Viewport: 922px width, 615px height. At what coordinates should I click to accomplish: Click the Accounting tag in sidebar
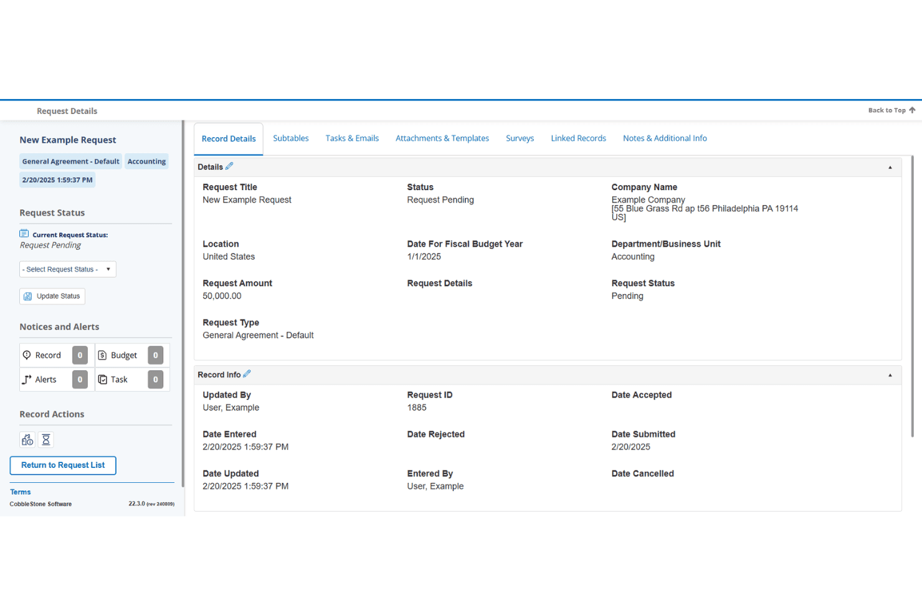146,161
